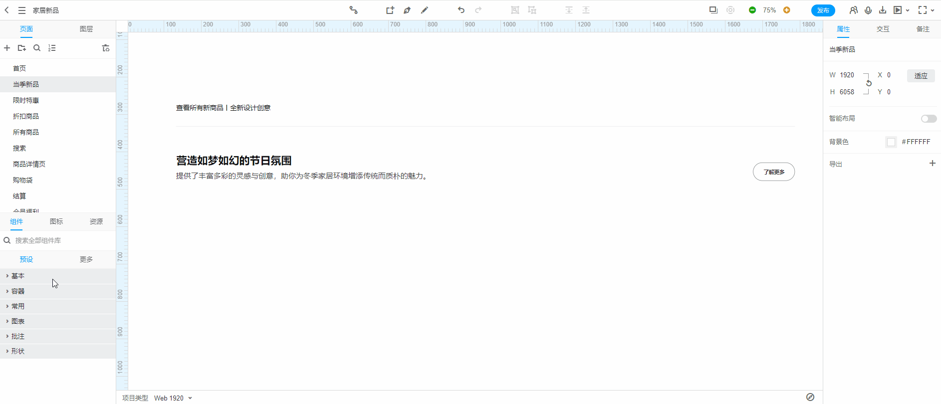Click the group icon in the toolbar
The width and height of the screenshot is (941, 404).
point(515,10)
